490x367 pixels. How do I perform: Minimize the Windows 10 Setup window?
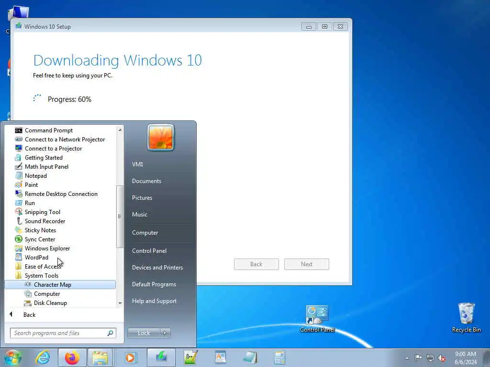[309, 27]
